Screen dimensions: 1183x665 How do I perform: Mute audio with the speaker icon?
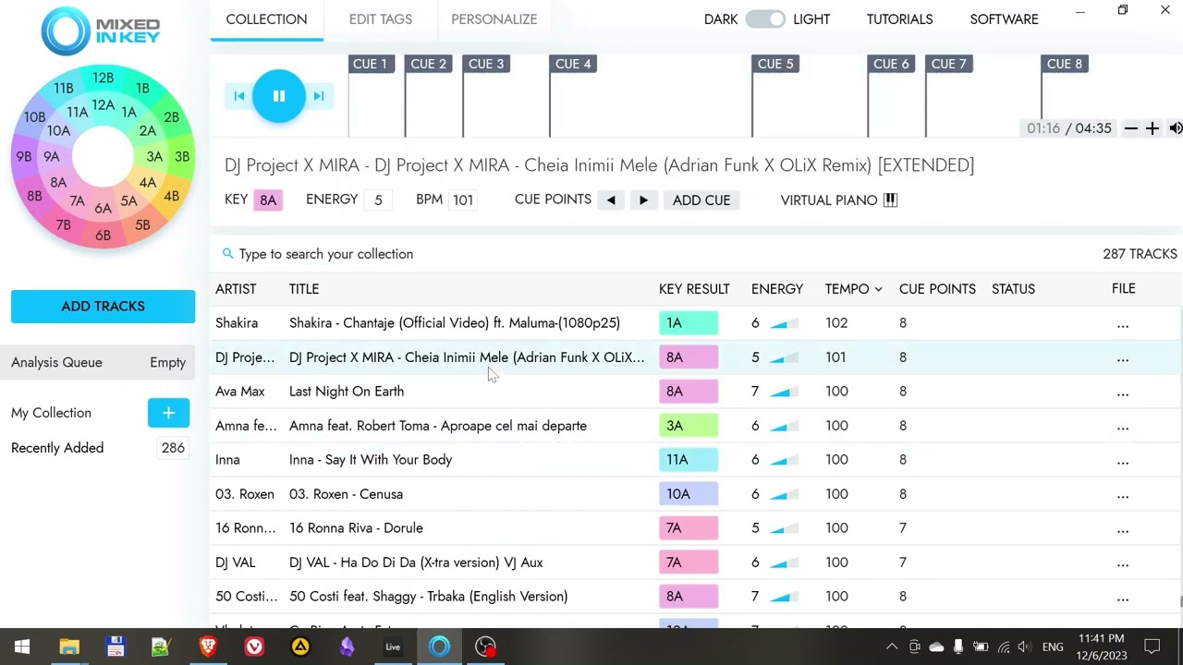(x=1175, y=128)
